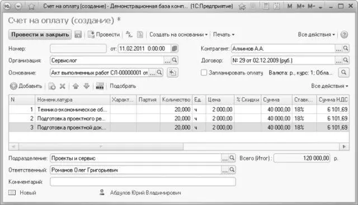This screenshot has height=205, width=358.
Task: Click M- memory button in title bar
Action: (311, 6)
